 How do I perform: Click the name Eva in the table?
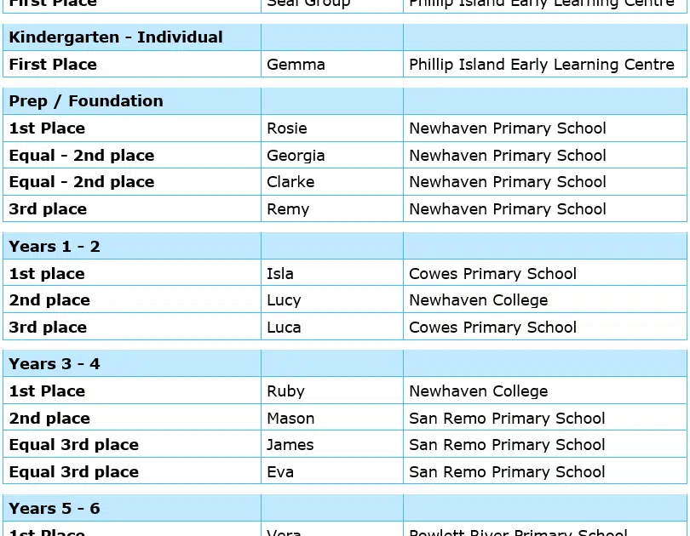click(280, 472)
